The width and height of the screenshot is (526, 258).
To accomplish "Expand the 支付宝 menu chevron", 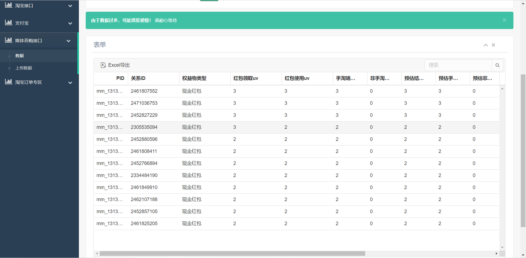I will tap(70, 23).
